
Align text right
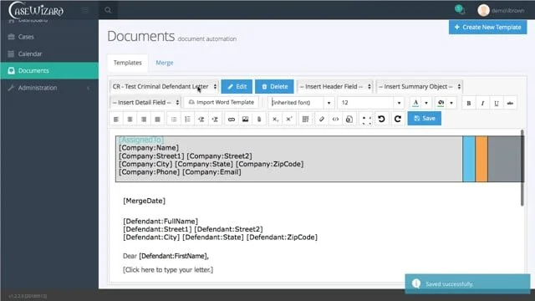(x=144, y=119)
